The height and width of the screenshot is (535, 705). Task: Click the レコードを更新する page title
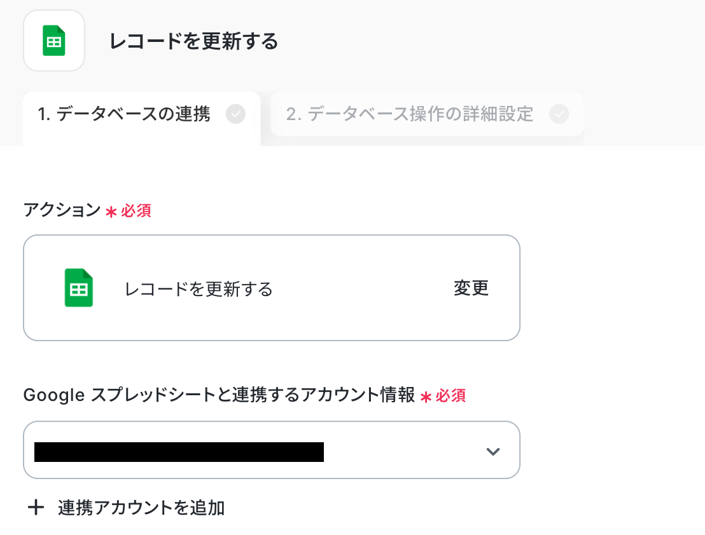point(194,42)
